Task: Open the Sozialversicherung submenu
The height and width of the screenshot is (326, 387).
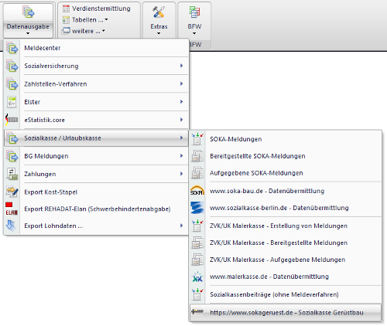Action: tap(97, 66)
